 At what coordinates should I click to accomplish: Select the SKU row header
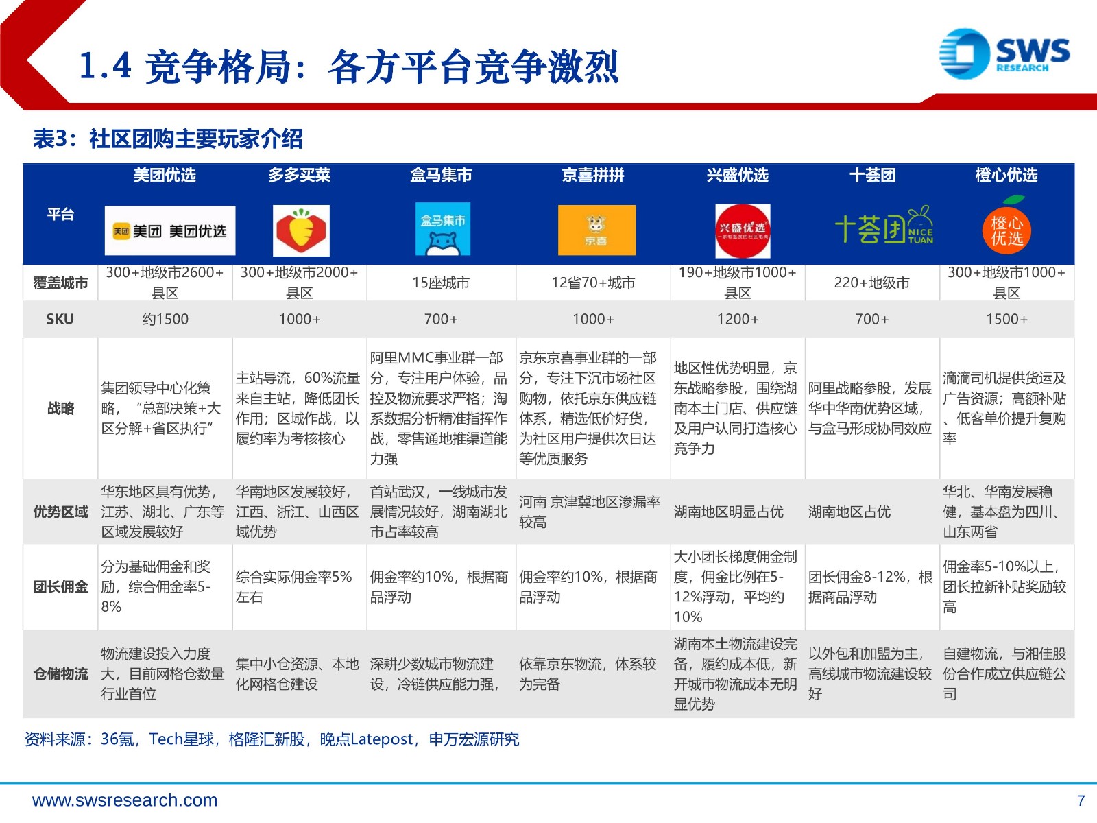click(60, 319)
